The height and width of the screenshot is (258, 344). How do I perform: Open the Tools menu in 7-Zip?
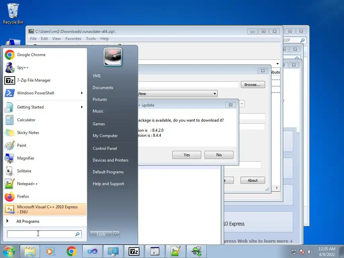point(91,39)
